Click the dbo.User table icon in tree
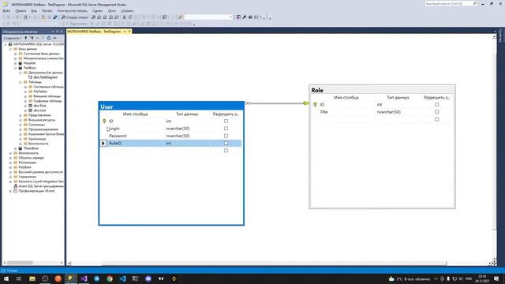Image resolution: width=505 pixels, height=284 pixels. click(30, 110)
